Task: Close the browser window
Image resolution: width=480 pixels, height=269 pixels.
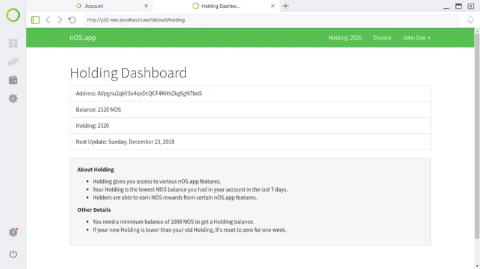Action: [x=471, y=6]
